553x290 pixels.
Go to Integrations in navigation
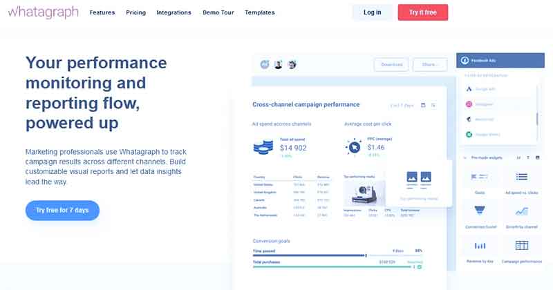(174, 12)
